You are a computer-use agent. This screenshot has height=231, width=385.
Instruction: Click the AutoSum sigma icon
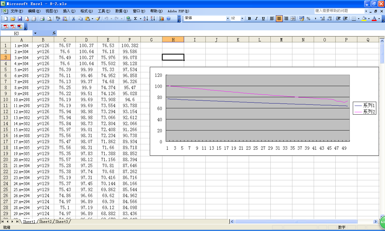pyautogui.click(x=136, y=19)
